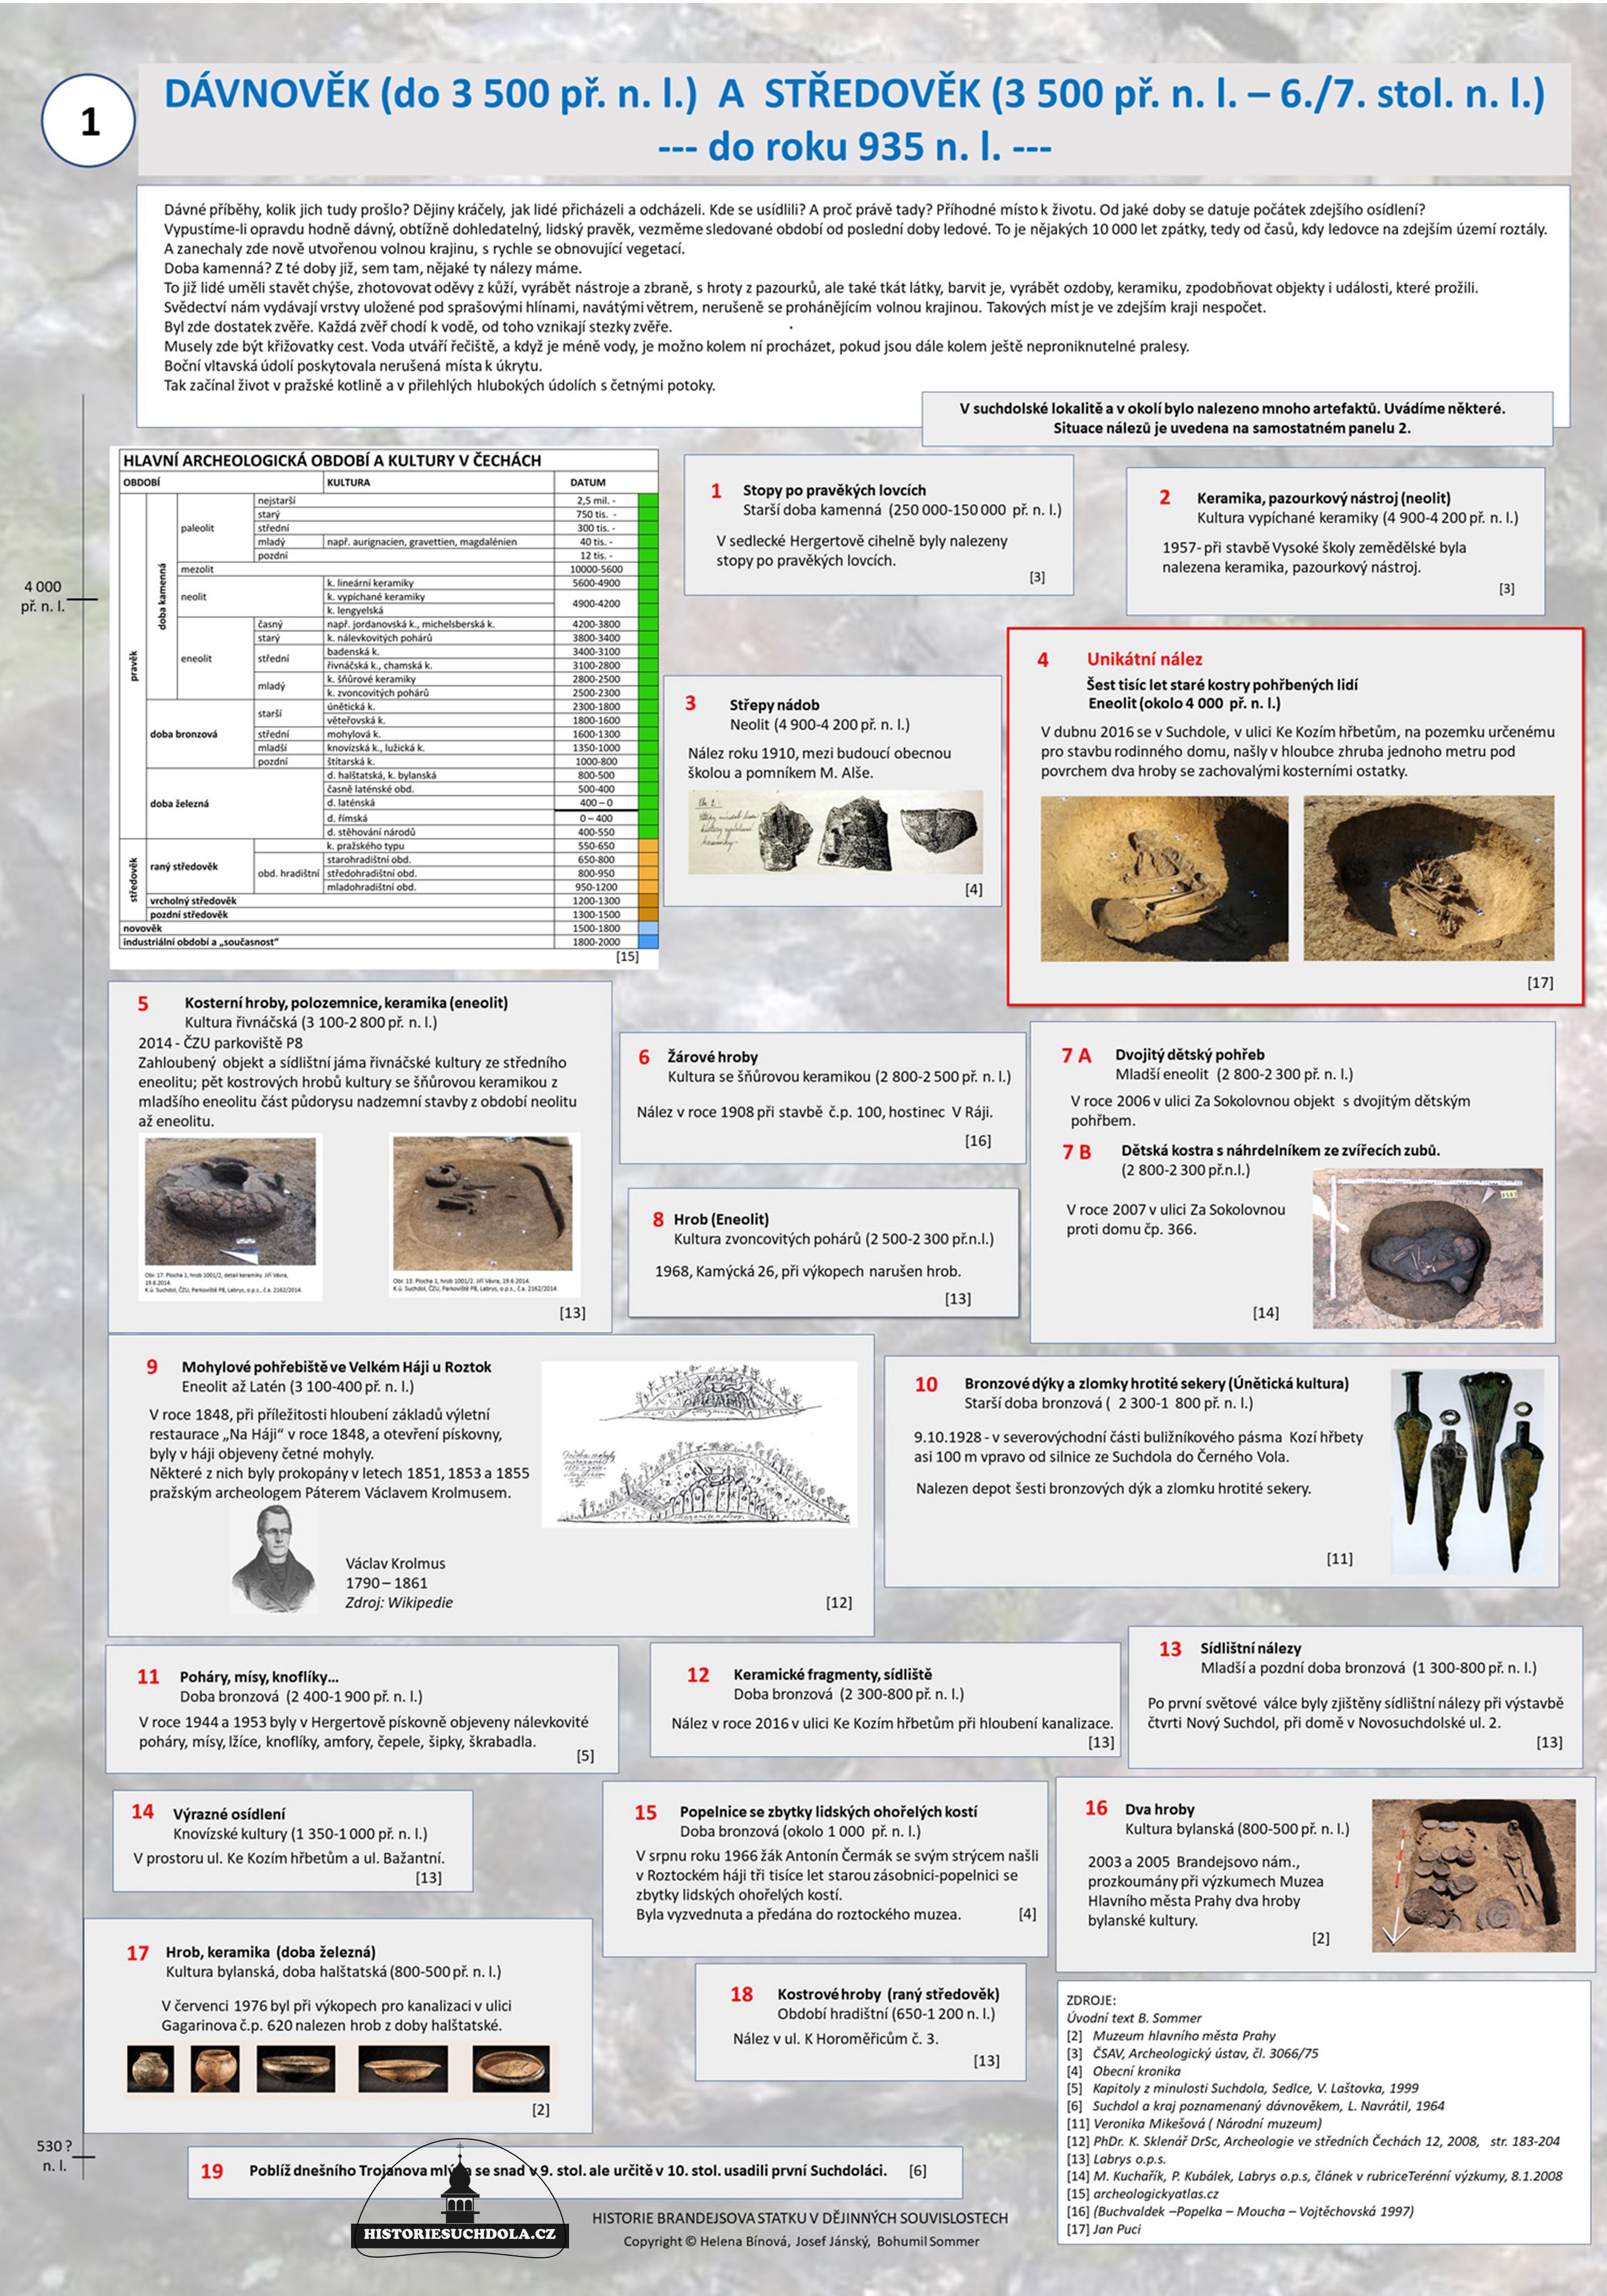This screenshot has width=1607, height=2296.
Task: Click 'Kosterní hroby, polozemnice, keramika (eneolit)' heading
Action: pyautogui.click(x=346, y=1002)
